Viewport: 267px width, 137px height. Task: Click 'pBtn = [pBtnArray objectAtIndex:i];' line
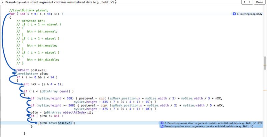[x=62, y=113]
